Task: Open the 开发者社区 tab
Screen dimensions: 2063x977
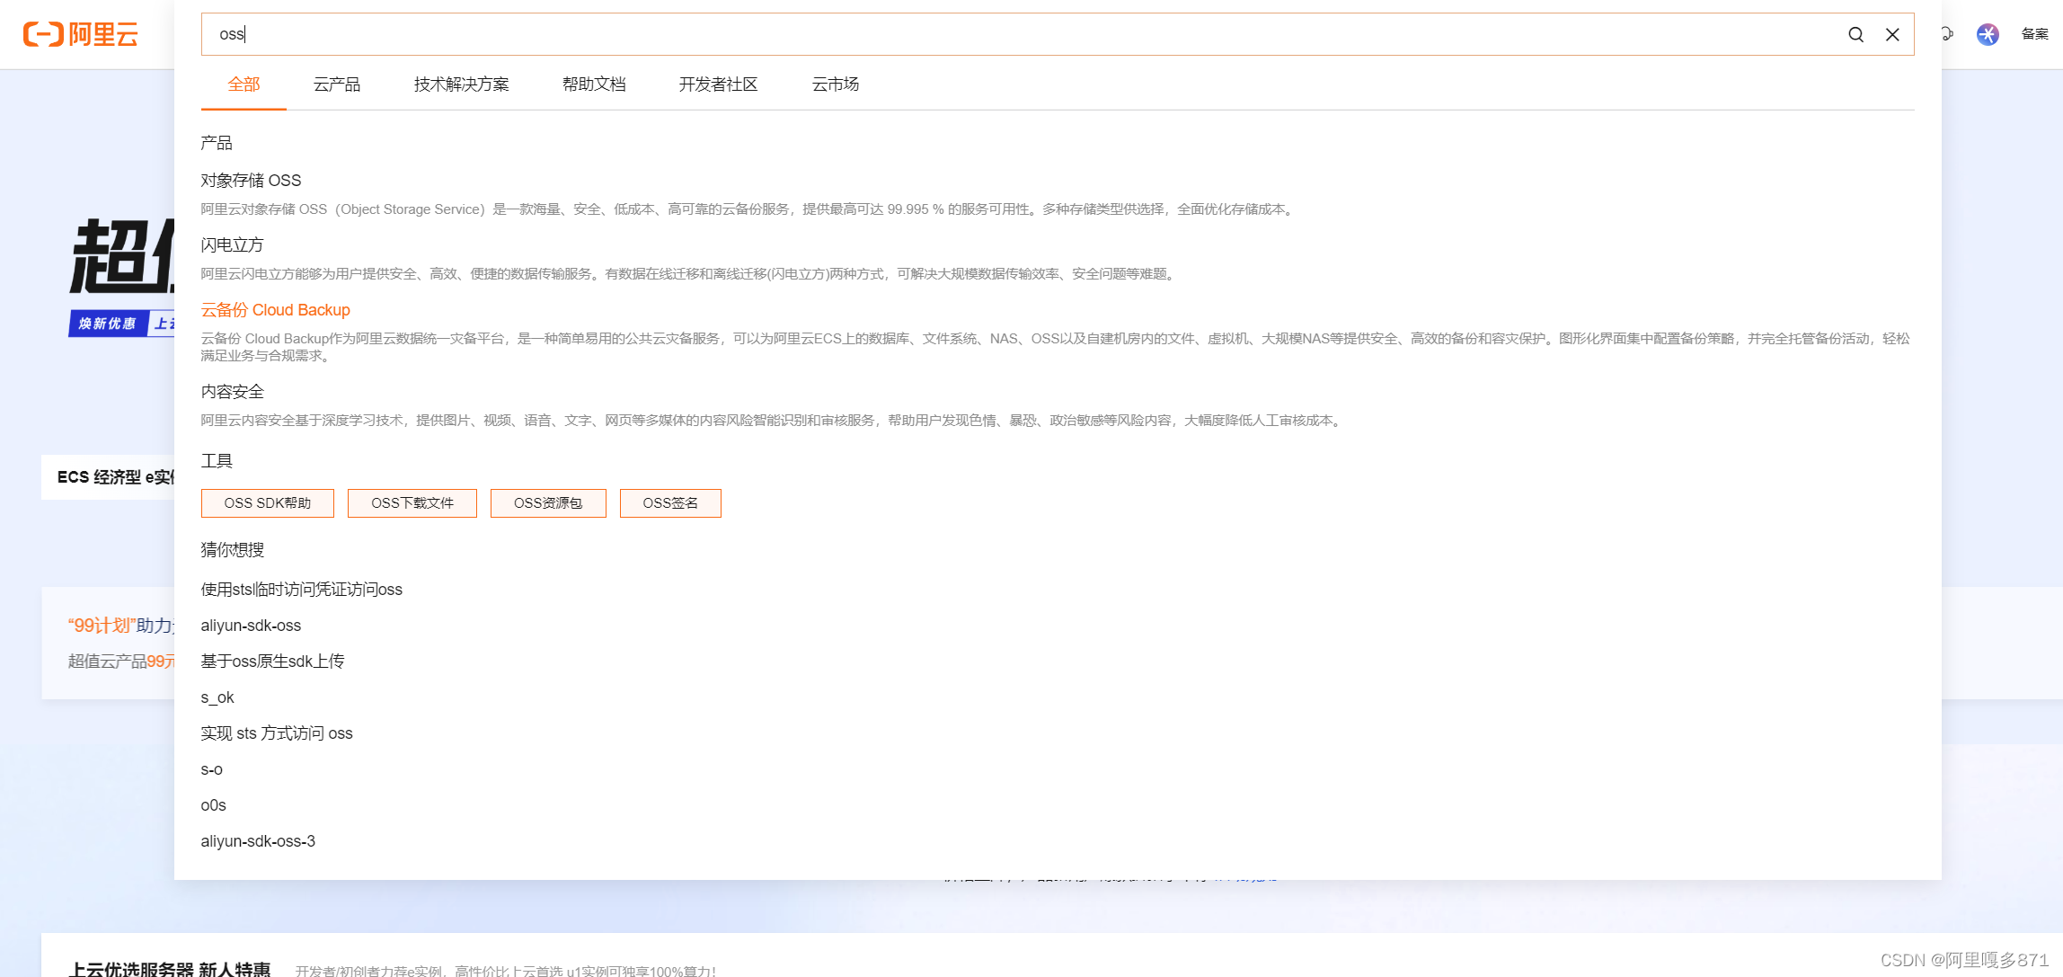Action: pyautogui.click(x=718, y=84)
